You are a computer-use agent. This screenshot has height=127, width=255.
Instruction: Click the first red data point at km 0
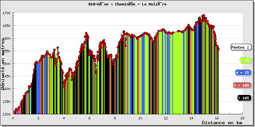(x=14, y=112)
